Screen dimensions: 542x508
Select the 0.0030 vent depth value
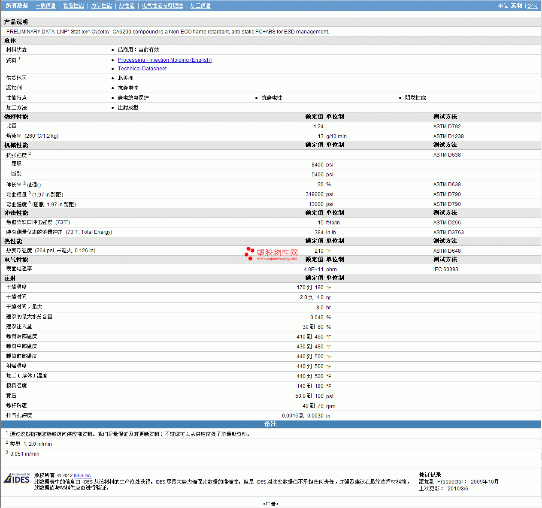[x=315, y=416]
